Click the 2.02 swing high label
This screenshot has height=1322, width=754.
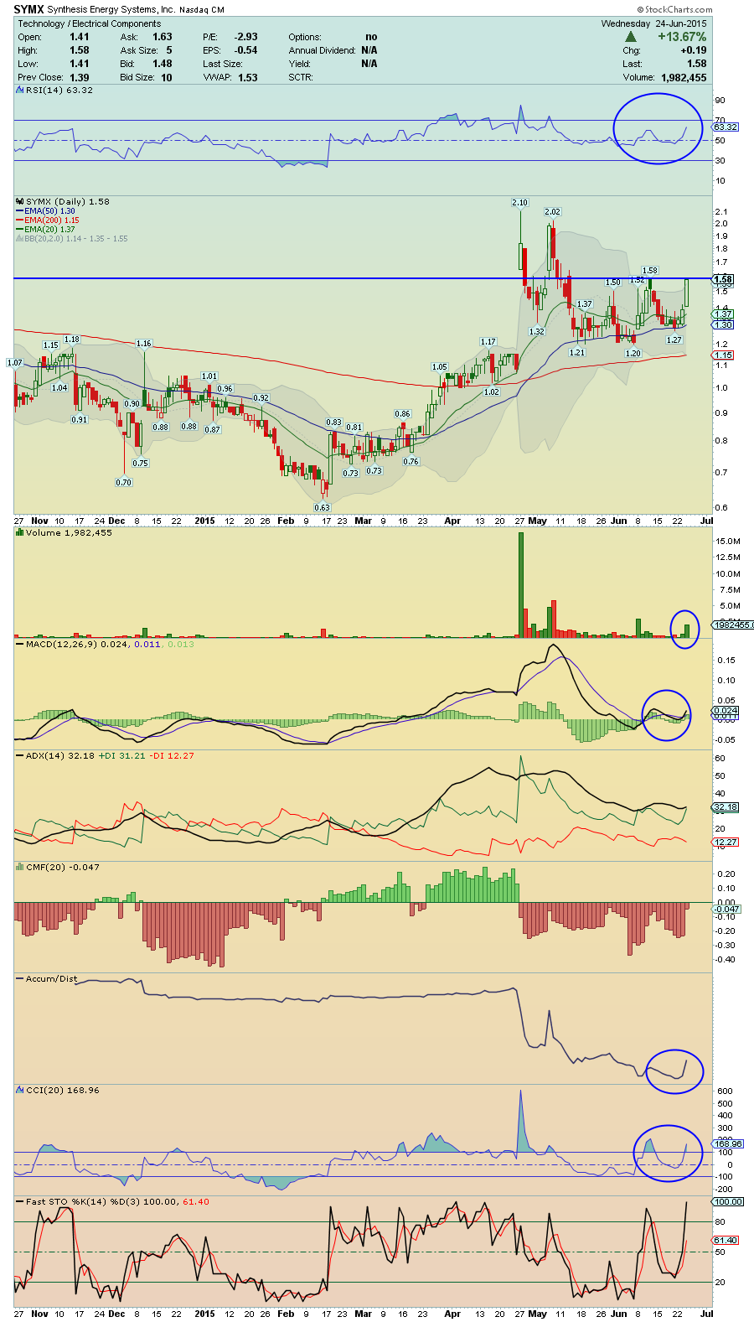pos(552,212)
